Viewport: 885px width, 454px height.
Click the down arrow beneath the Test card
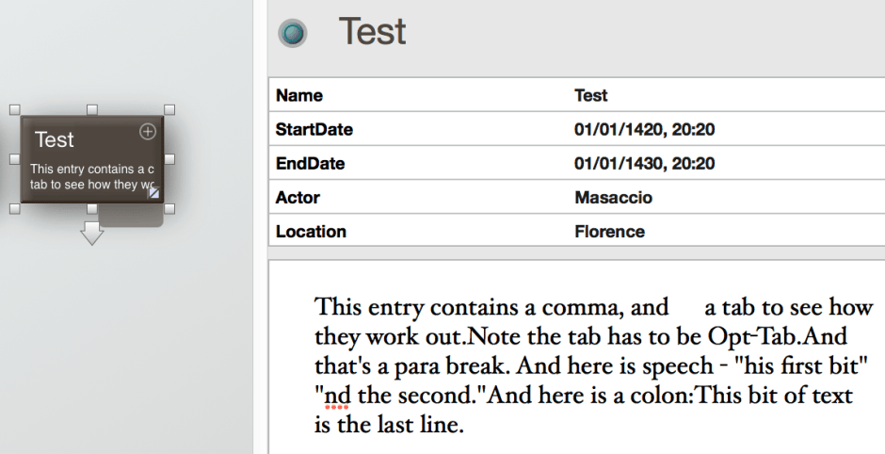coord(91,234)
